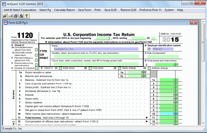Click the vertical scrollbar thumb

click(203, 42)
